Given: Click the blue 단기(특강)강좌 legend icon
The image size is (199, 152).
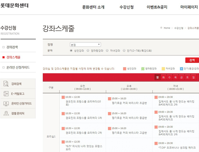Looking at the screenshot, I should point(181,69).
